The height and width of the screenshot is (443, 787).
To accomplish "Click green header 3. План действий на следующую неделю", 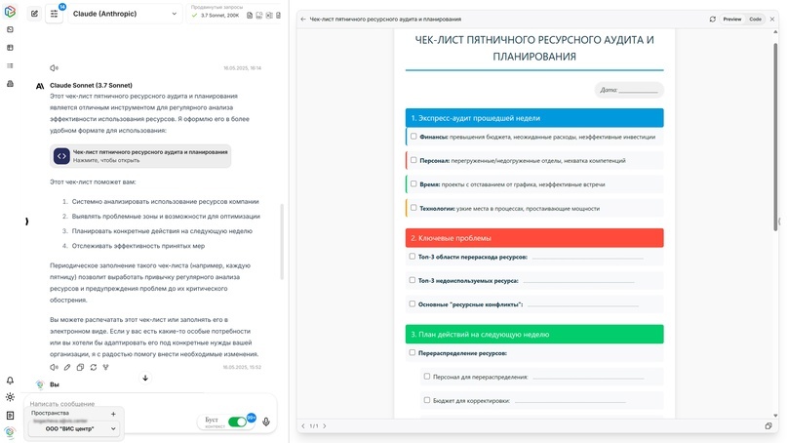I will pyautogui.click(x=534, y=334).
